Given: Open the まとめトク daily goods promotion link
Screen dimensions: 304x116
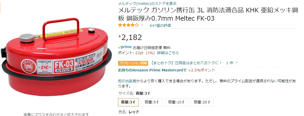Looking at the screenshot, I should 186,63.
